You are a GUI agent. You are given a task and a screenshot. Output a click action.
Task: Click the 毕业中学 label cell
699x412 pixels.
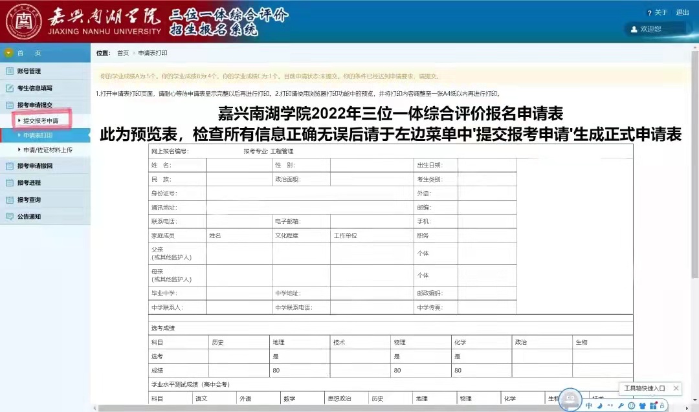pyautogui.click(x=177, y=293)
